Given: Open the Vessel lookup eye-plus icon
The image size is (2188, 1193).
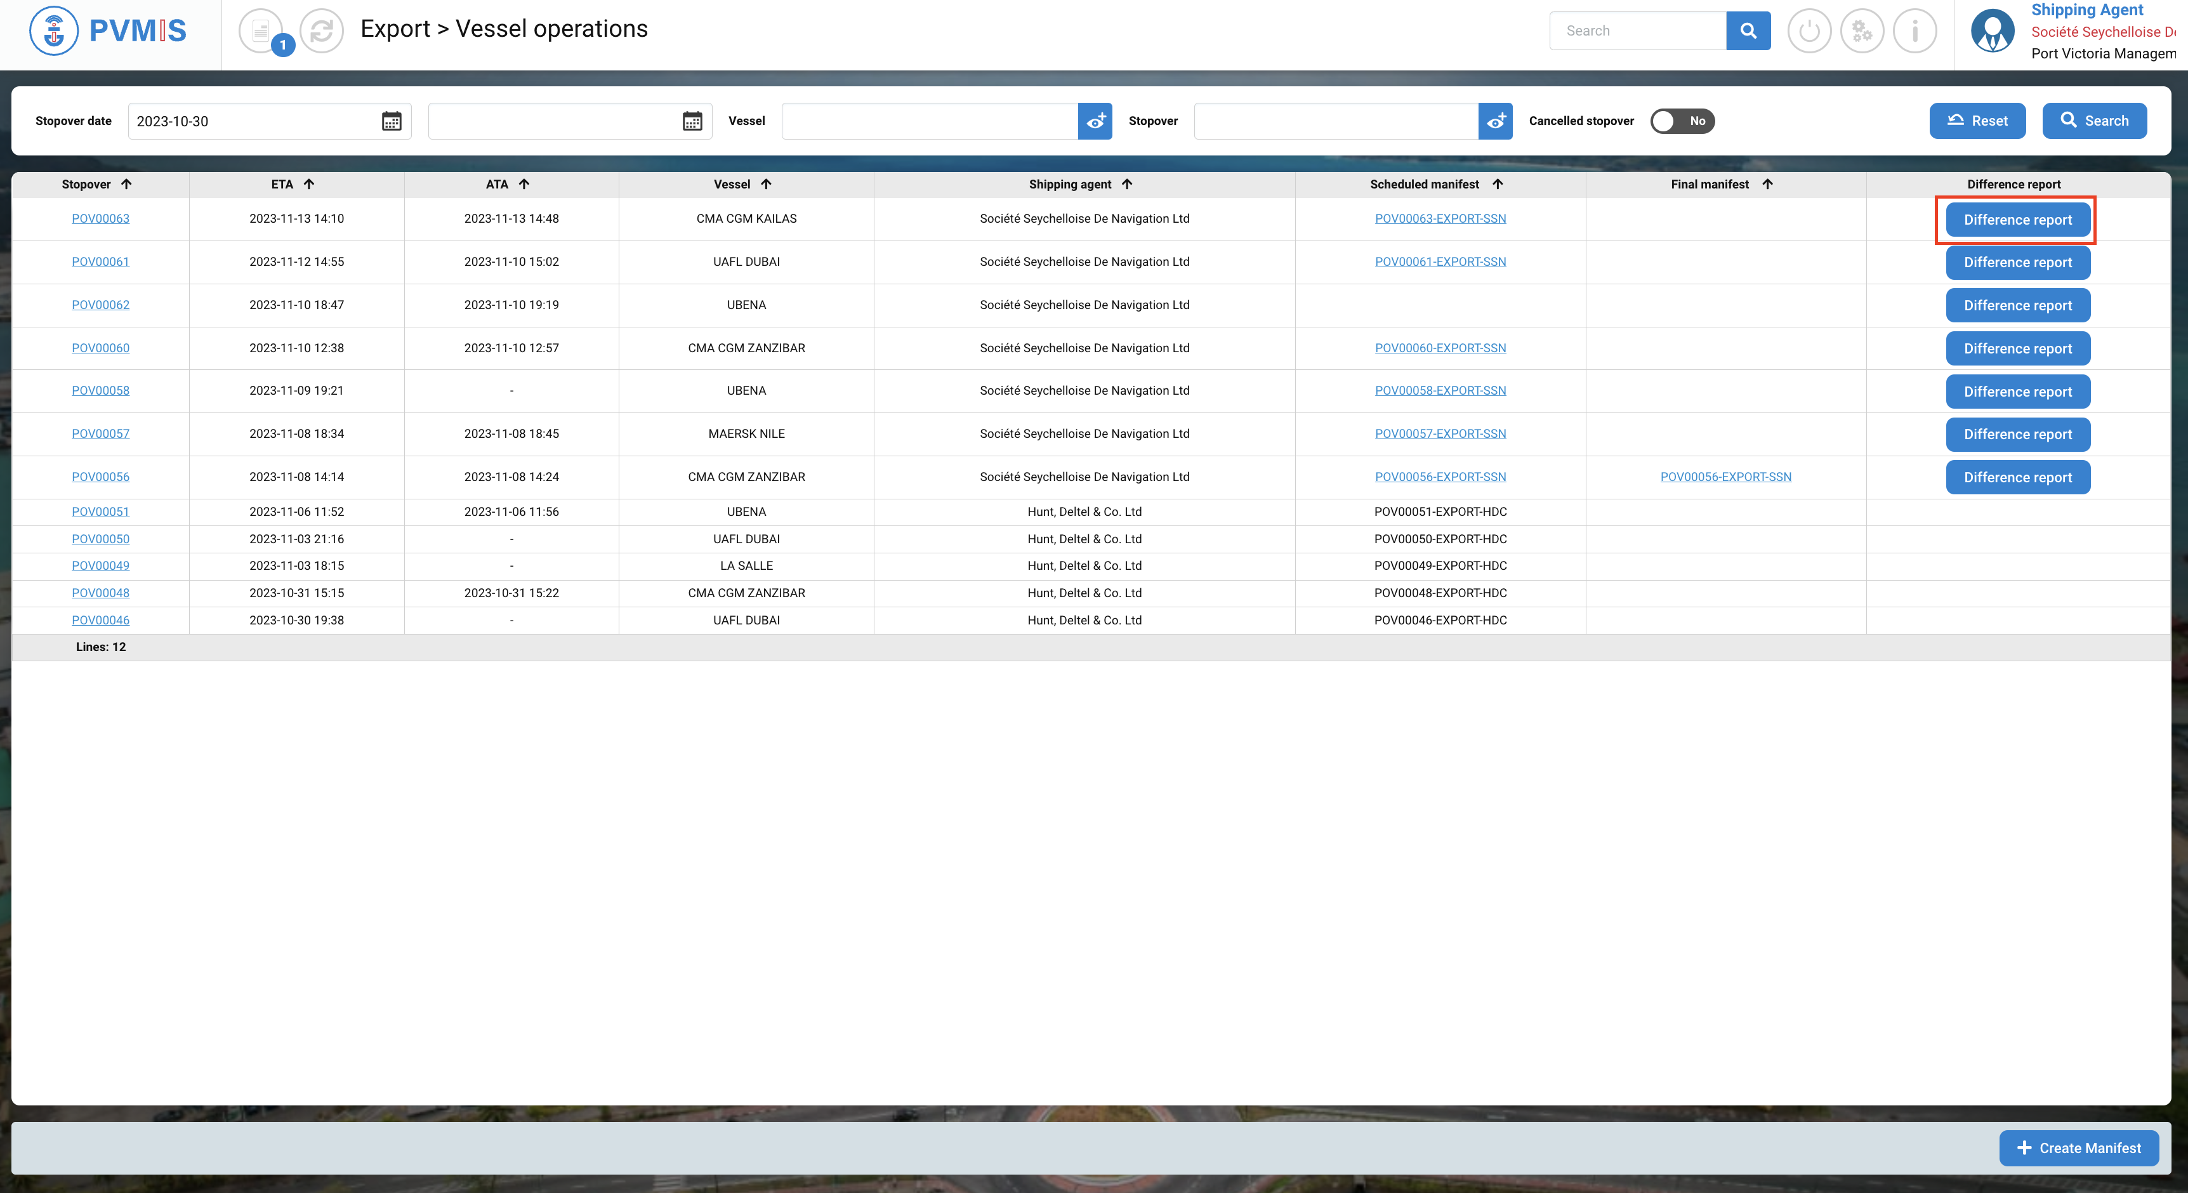Looking at the screenshot, I should tap(1095, 121).
